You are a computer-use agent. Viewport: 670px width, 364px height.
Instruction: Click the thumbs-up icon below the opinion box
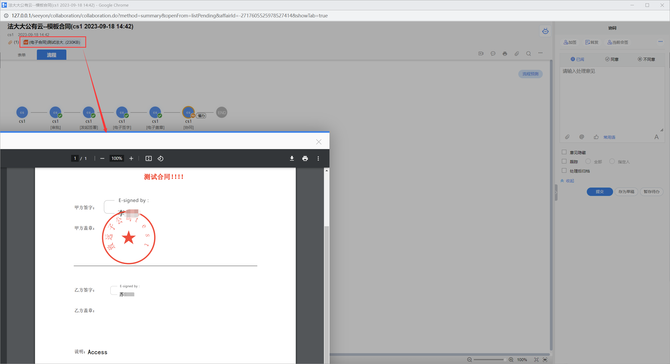click(596, 137)
